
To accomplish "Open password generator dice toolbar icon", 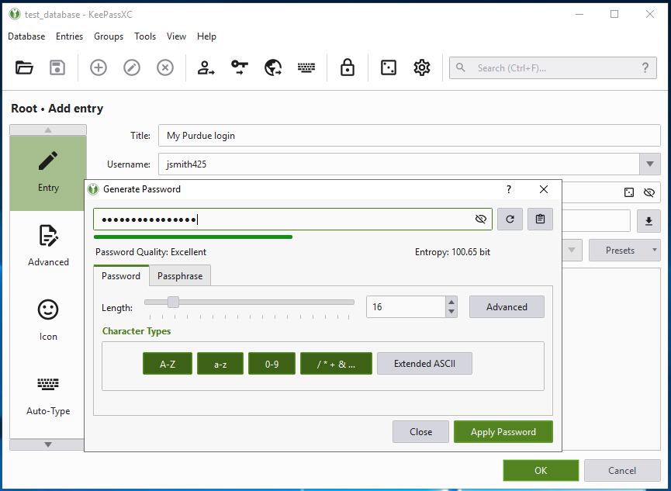I will click(389, 67).
